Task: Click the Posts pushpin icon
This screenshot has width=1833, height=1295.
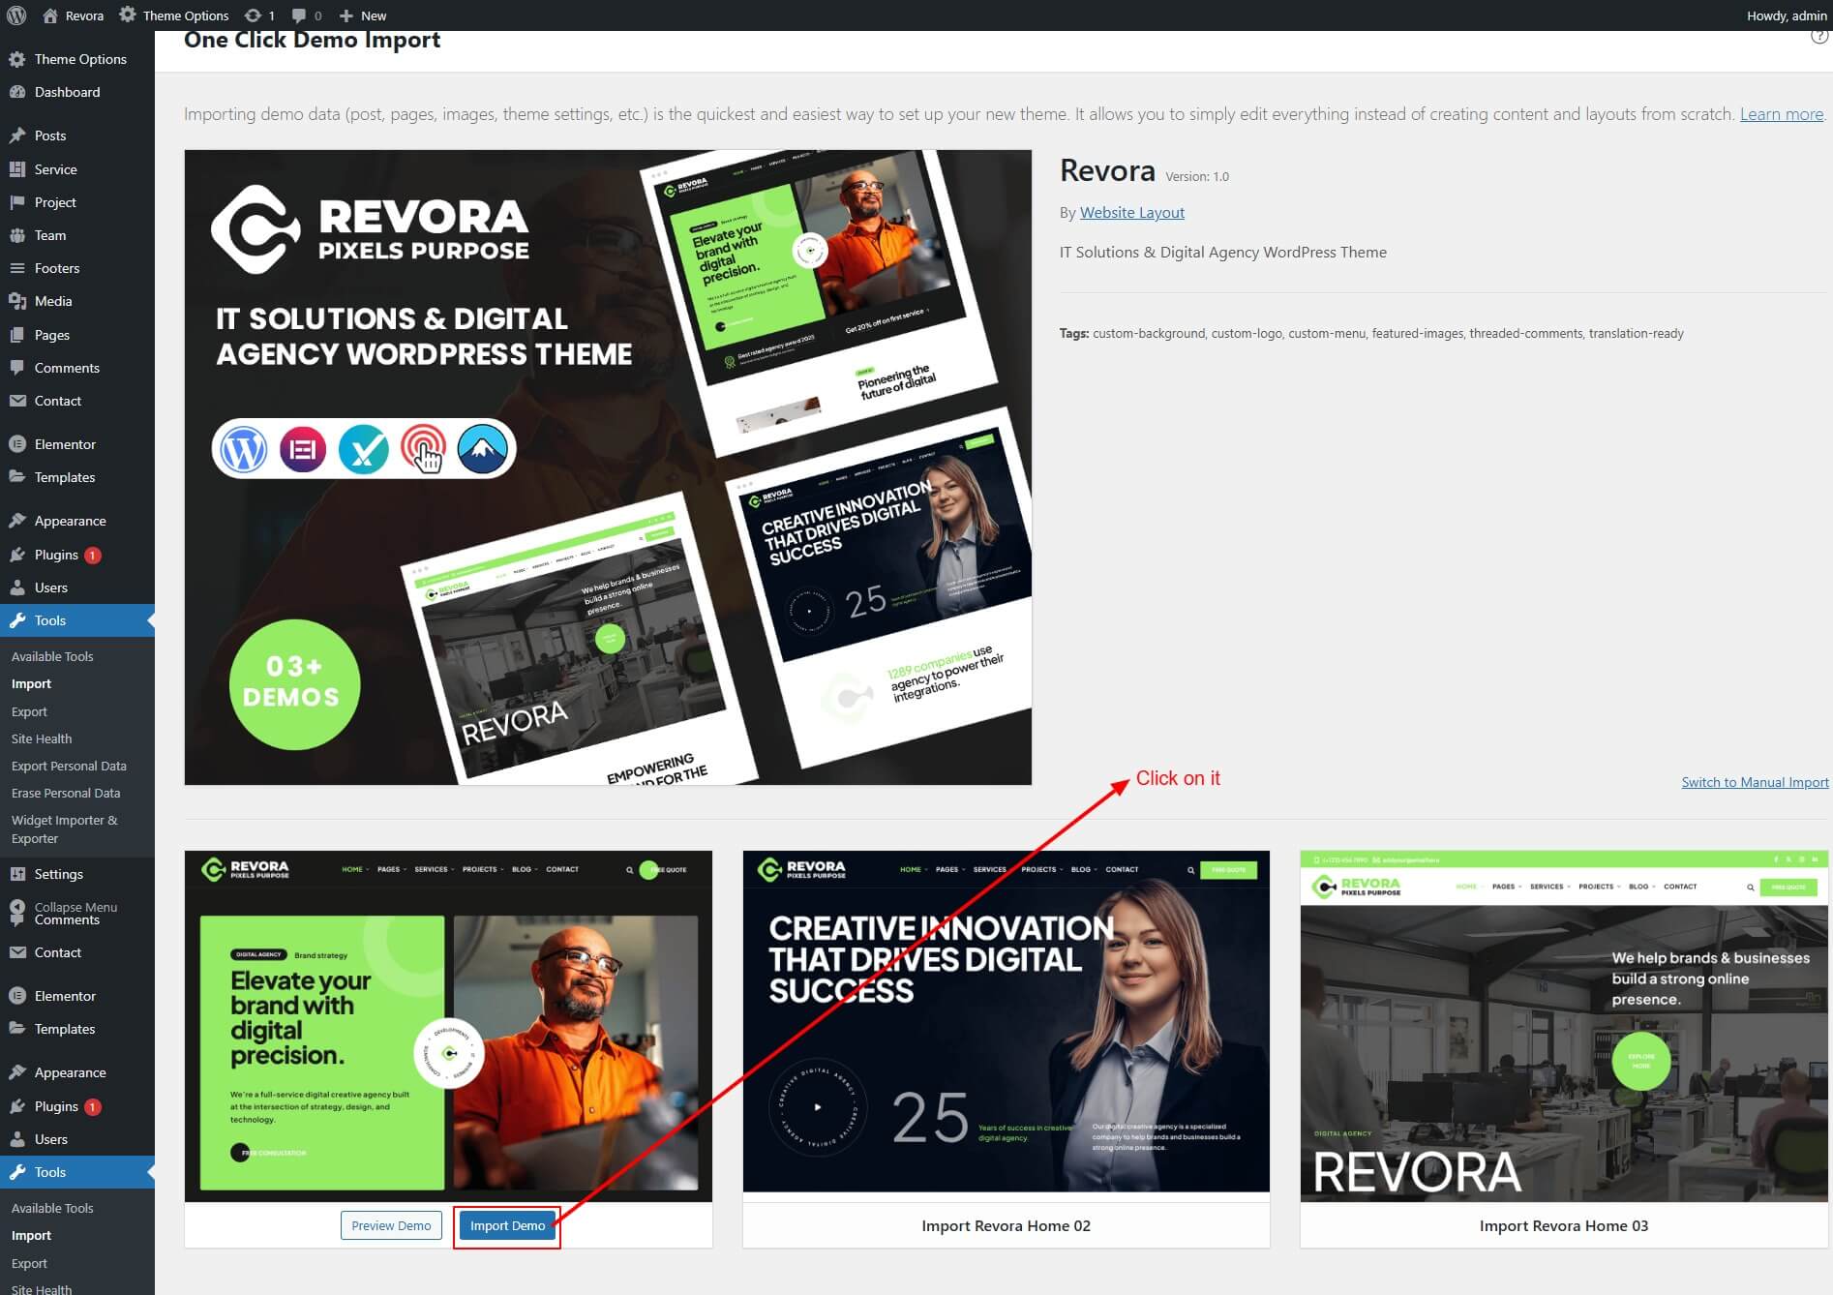Action: click(16, 136)
